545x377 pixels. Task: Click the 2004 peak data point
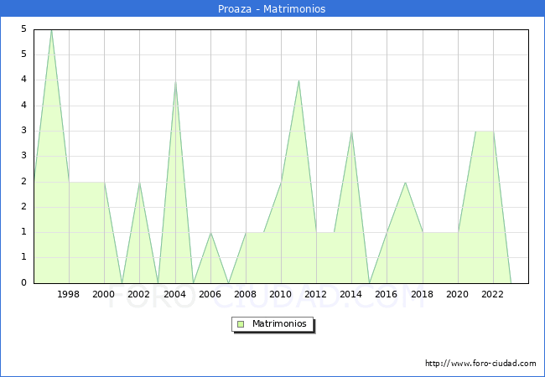point(174,81)
